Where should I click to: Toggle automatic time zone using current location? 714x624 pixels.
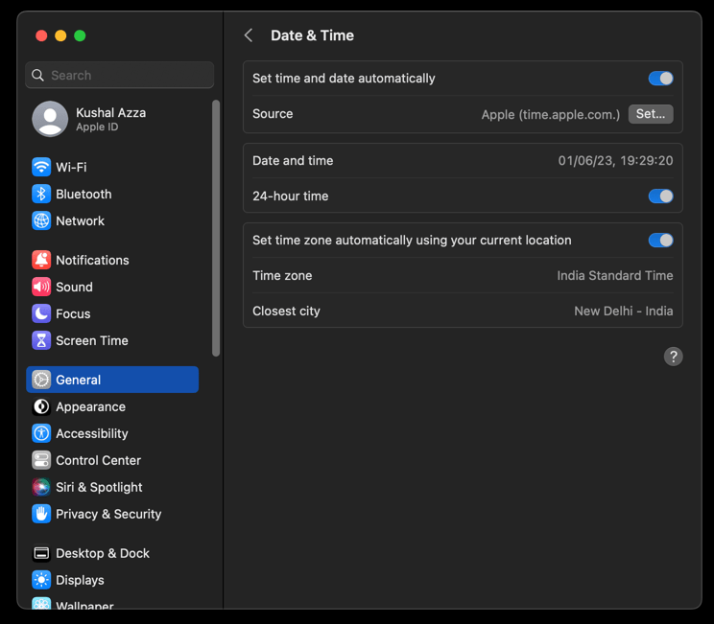pos(660,241)
